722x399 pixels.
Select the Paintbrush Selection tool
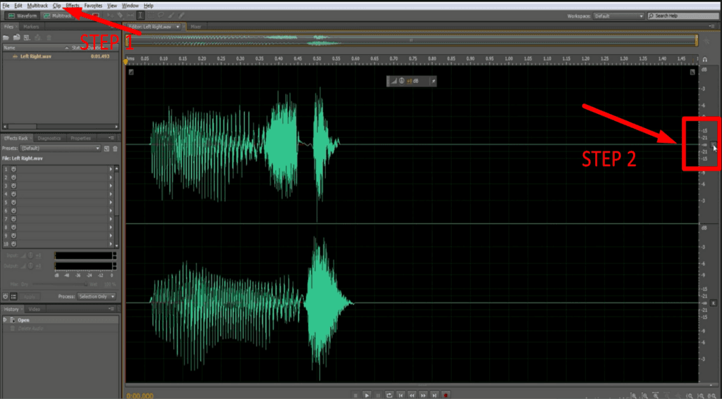171,15
